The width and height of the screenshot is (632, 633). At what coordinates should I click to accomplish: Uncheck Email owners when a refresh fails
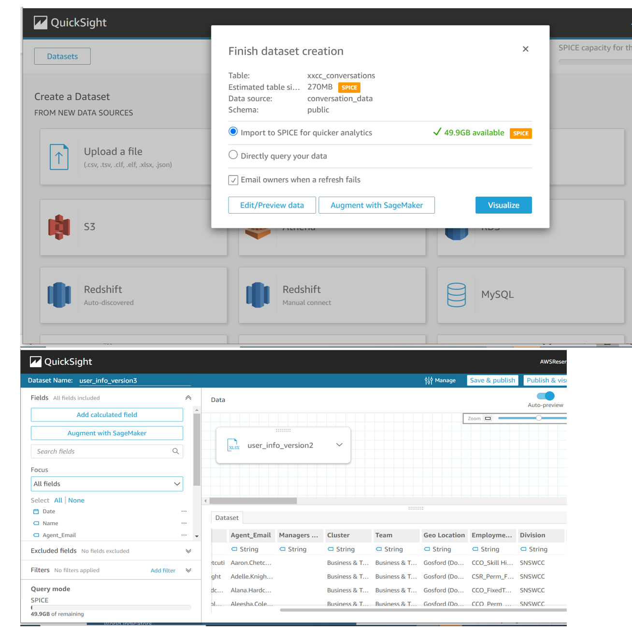233,180
